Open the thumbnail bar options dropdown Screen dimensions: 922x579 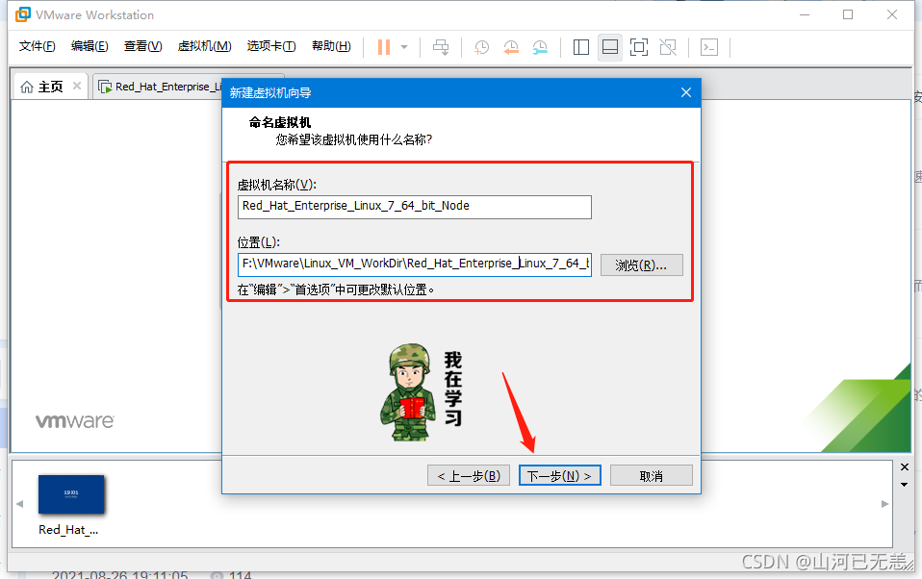click(905, 485)
